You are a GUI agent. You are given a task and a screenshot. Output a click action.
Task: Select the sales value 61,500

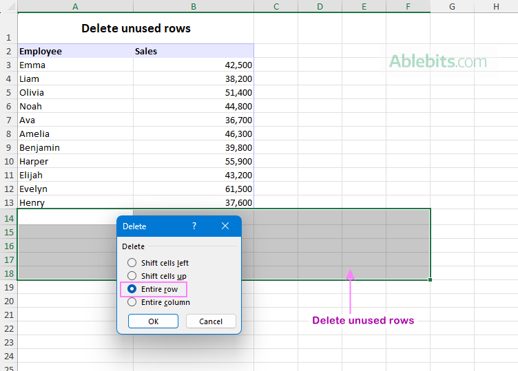coord(194,189)
